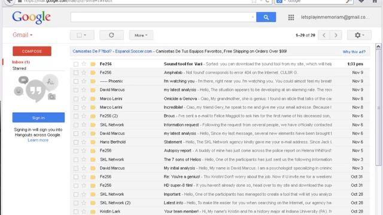The height and width of the screenshot is (215, 383).
Task: Click importance marker on 'Important' email
Action: [x=93, y=194]
